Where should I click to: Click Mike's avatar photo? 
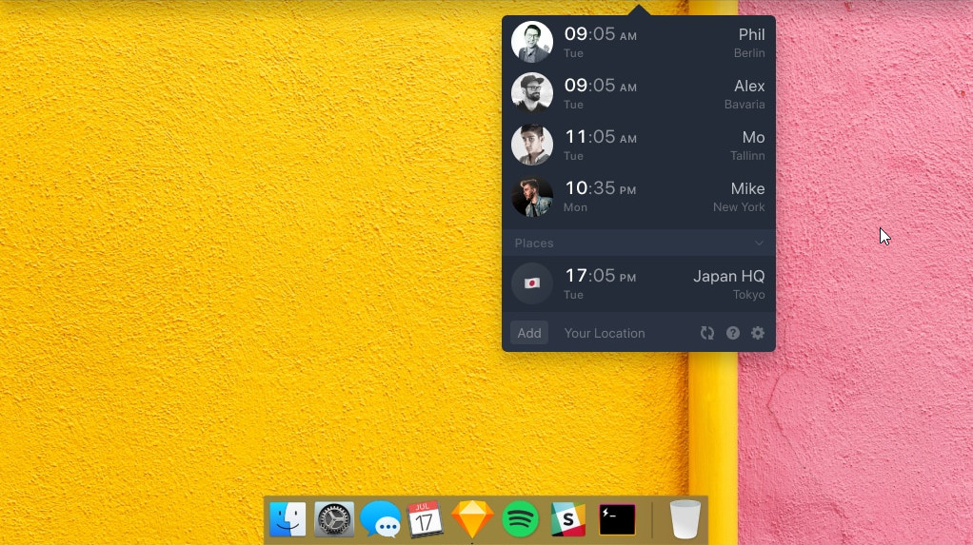pyautogui.click(x=532, y=196)
